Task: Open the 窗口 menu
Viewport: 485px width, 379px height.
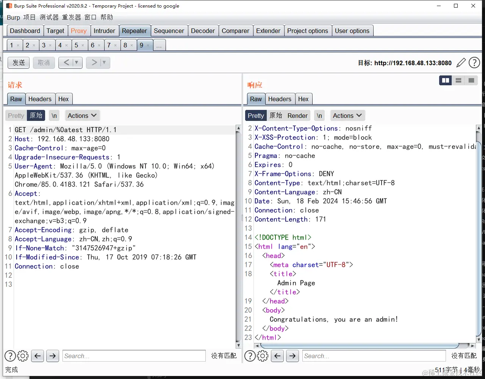Action: tap(91, 17)
